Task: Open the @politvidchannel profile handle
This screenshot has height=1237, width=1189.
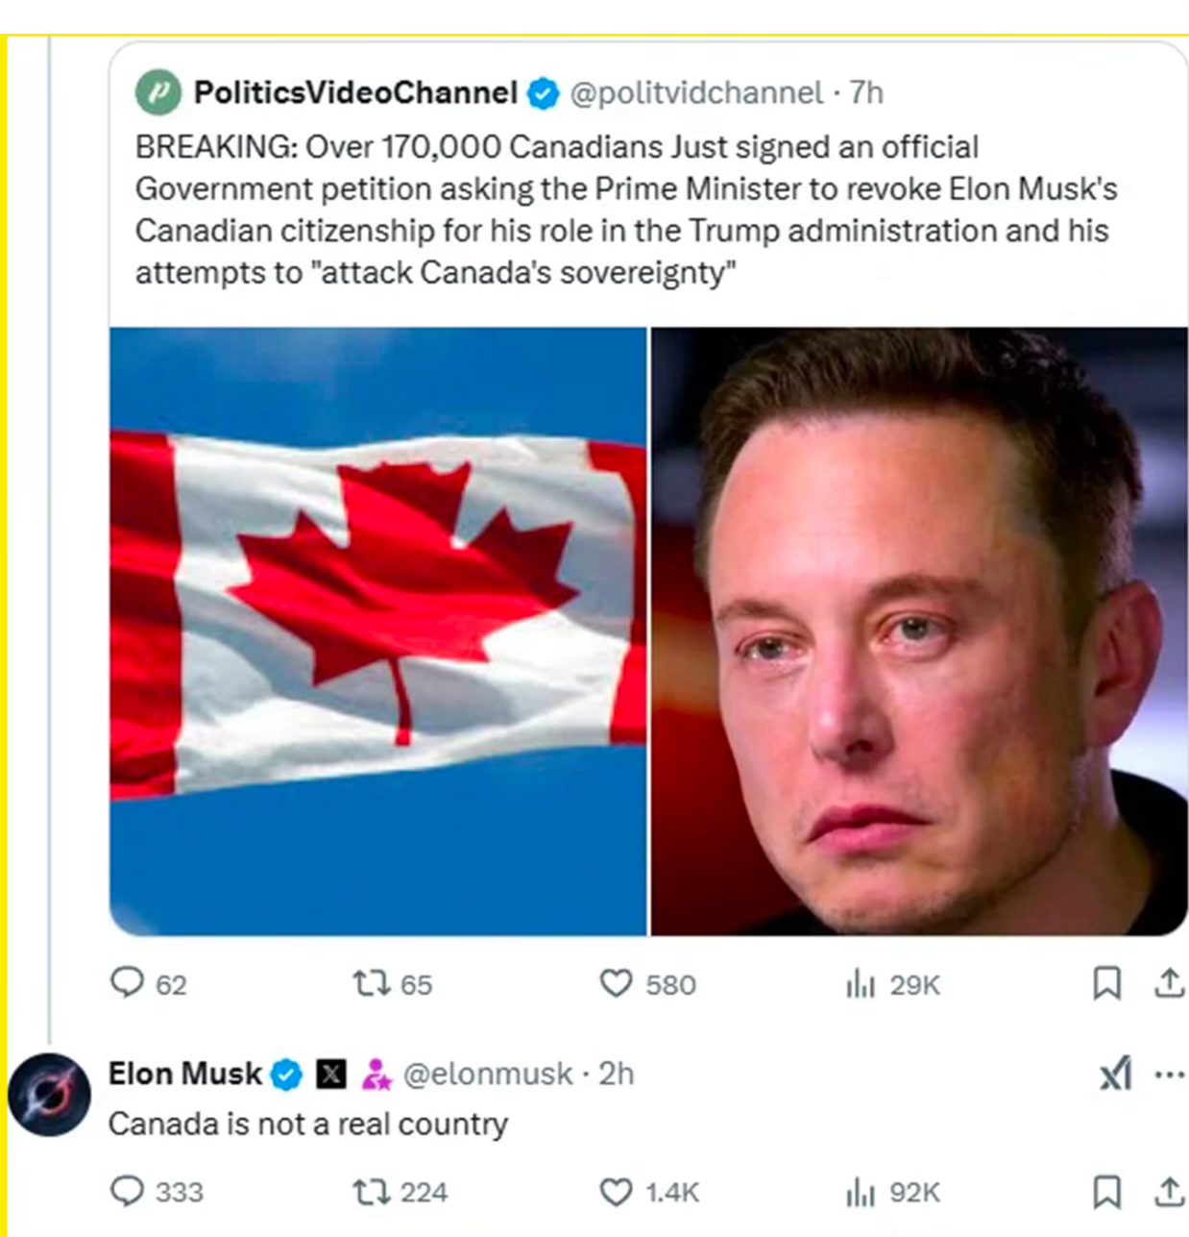Action: pyautogui.click(x=696, y=92)
